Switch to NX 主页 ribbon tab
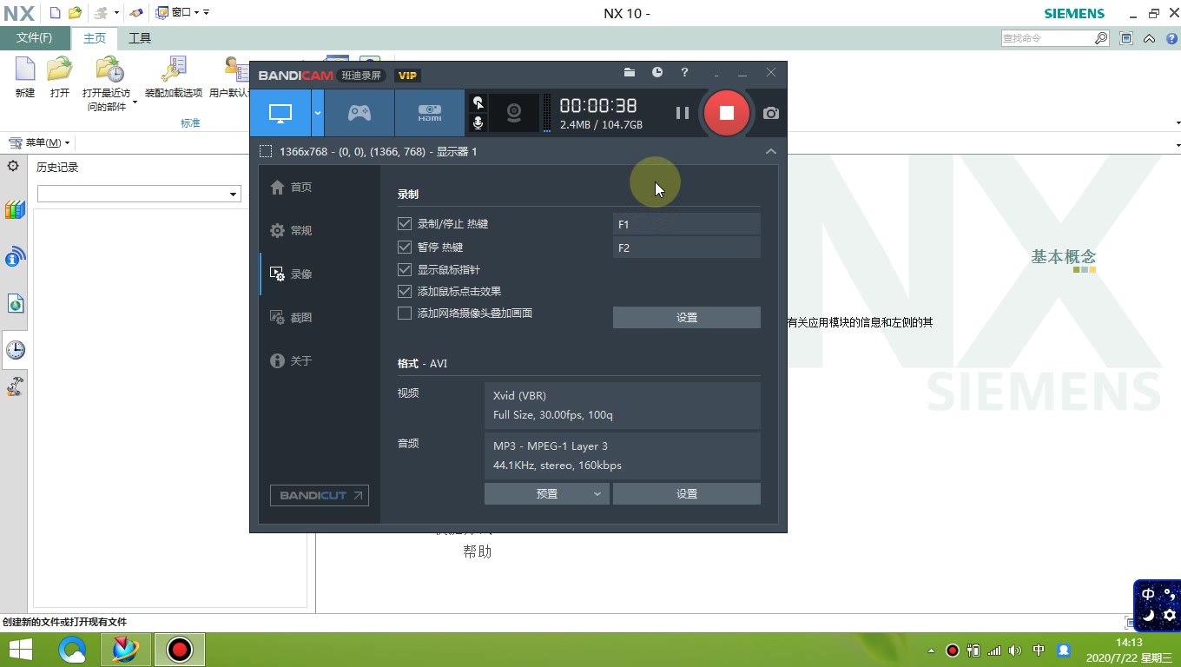Image resolution: width=1181 pixels, height=667 pixels. (x=95, y=38)
